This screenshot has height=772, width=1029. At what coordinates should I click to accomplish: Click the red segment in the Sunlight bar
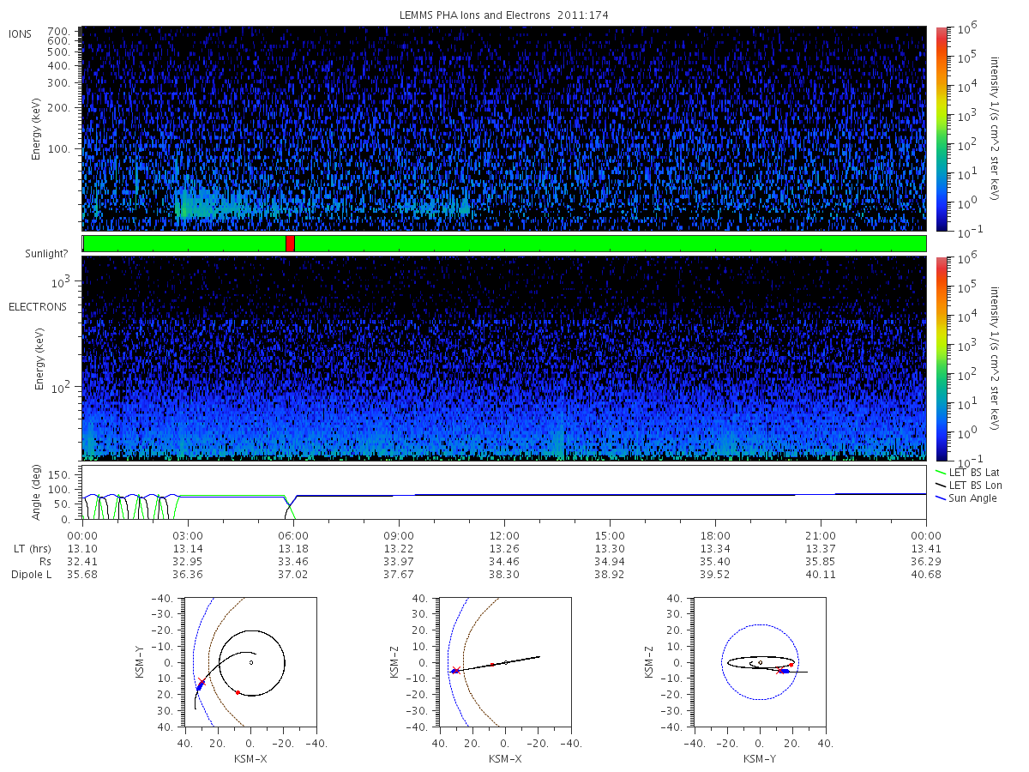coord(290,244)
